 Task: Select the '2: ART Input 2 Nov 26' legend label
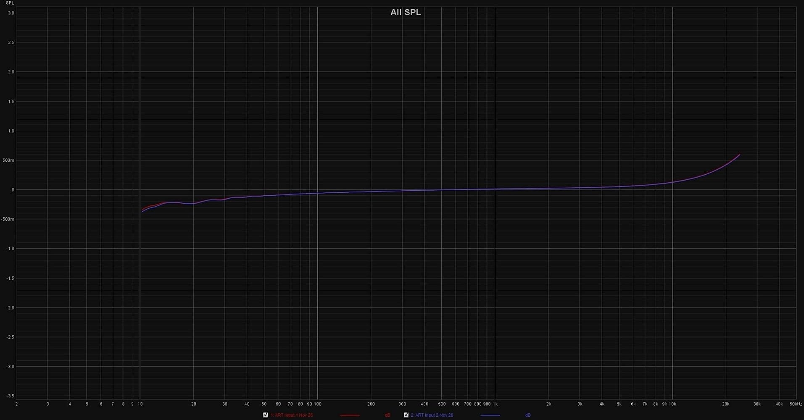coord(432,415)
